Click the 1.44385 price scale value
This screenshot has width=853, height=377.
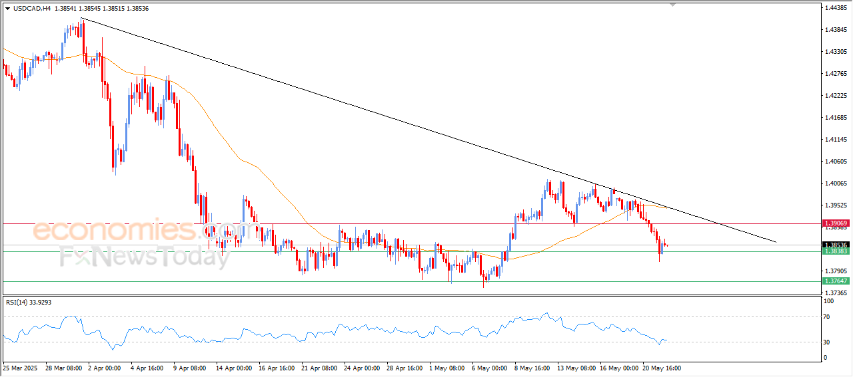click(835, 8)
